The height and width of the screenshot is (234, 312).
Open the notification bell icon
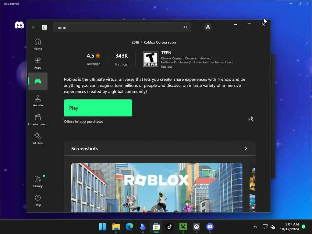tap(304, 227)
